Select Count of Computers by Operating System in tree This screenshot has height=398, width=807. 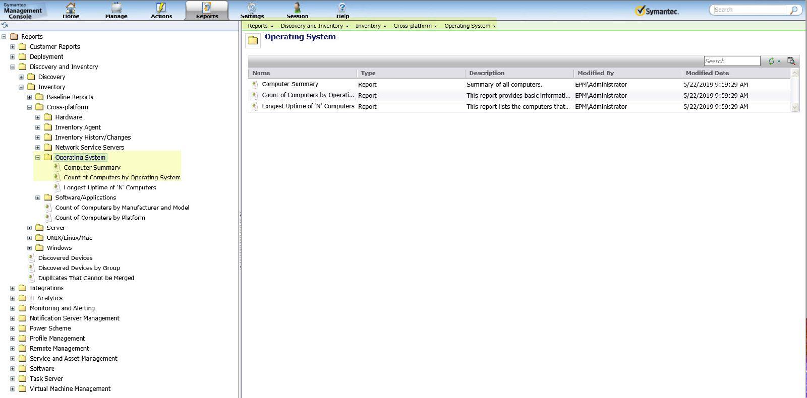122,177
